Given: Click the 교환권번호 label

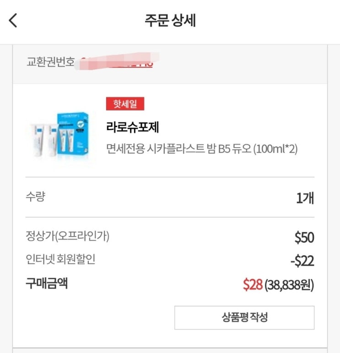Looking at the screenshot, I should 50,62.
